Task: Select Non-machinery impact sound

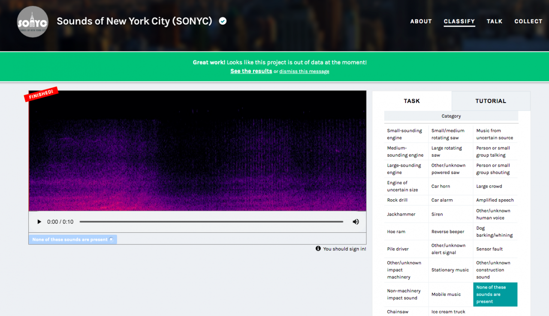Action: pyautogui.click(x=406, y=295)
